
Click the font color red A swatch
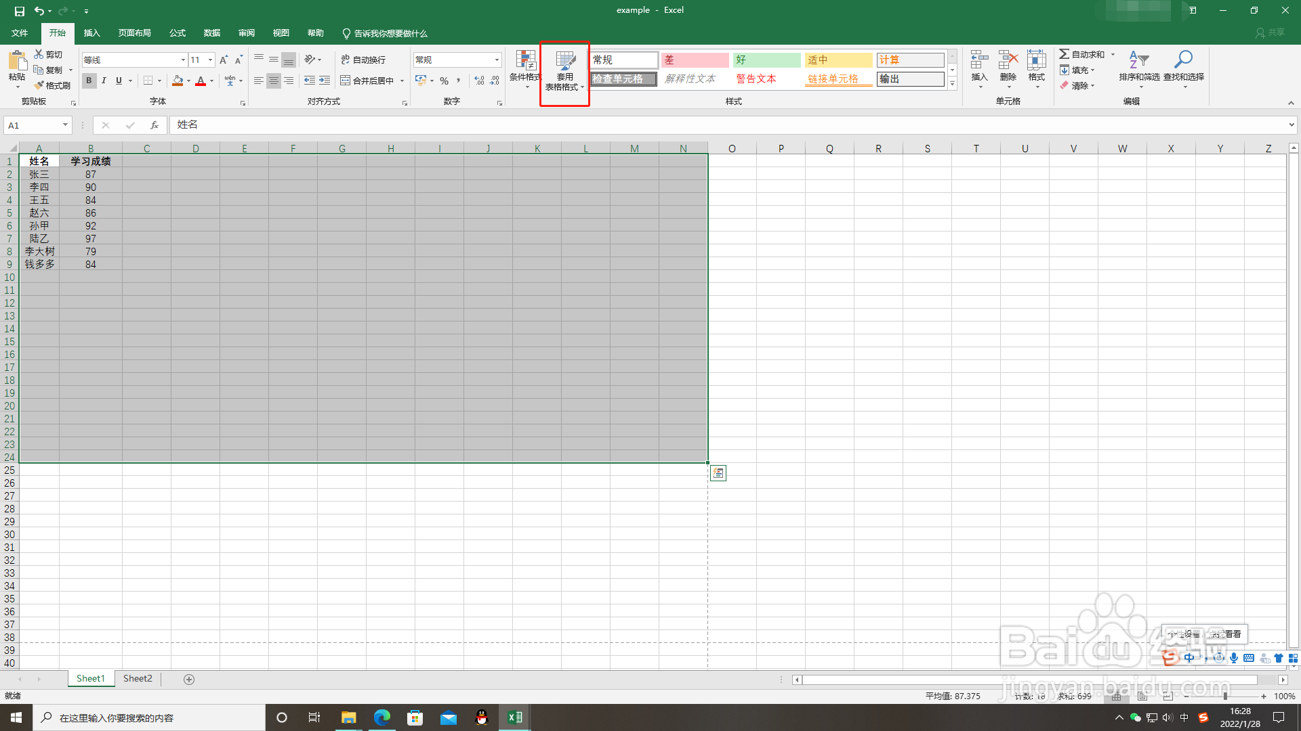tap(201, 81)
